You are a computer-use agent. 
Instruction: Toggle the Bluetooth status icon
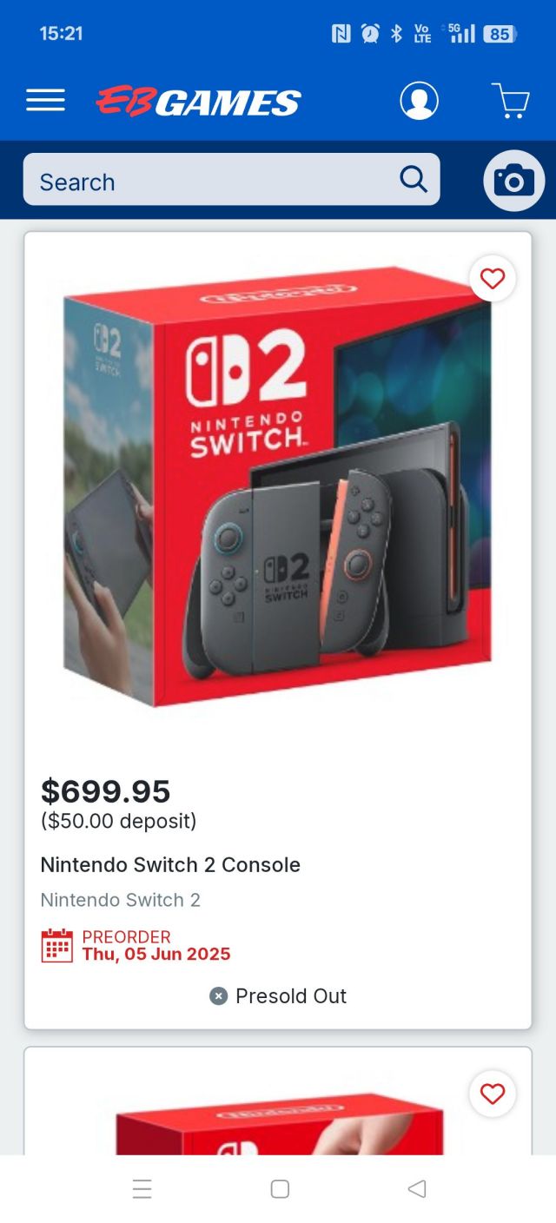point(396,33)
